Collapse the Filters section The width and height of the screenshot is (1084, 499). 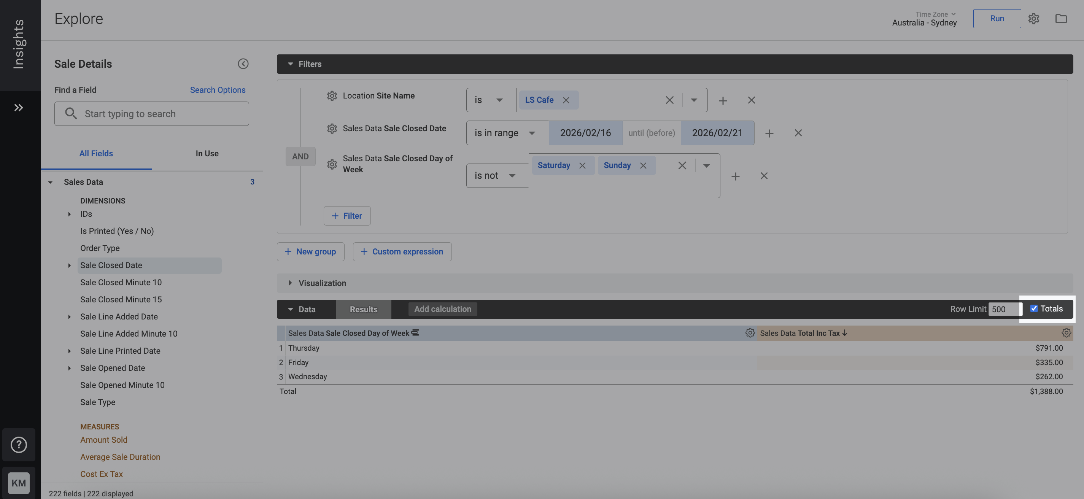[x=290, y=64]
